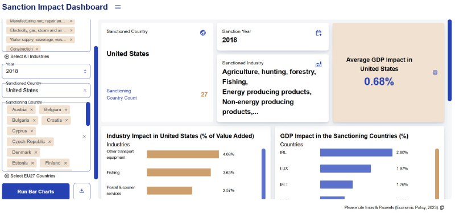Viewport: 455px width, 213px height.
Task: Click the Run Bar Charts button
Action: (x=36, y=191)
